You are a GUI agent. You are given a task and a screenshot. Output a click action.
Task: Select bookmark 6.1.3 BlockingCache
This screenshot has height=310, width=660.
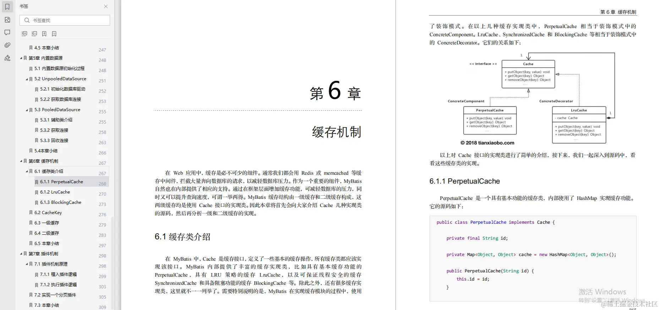61,202
